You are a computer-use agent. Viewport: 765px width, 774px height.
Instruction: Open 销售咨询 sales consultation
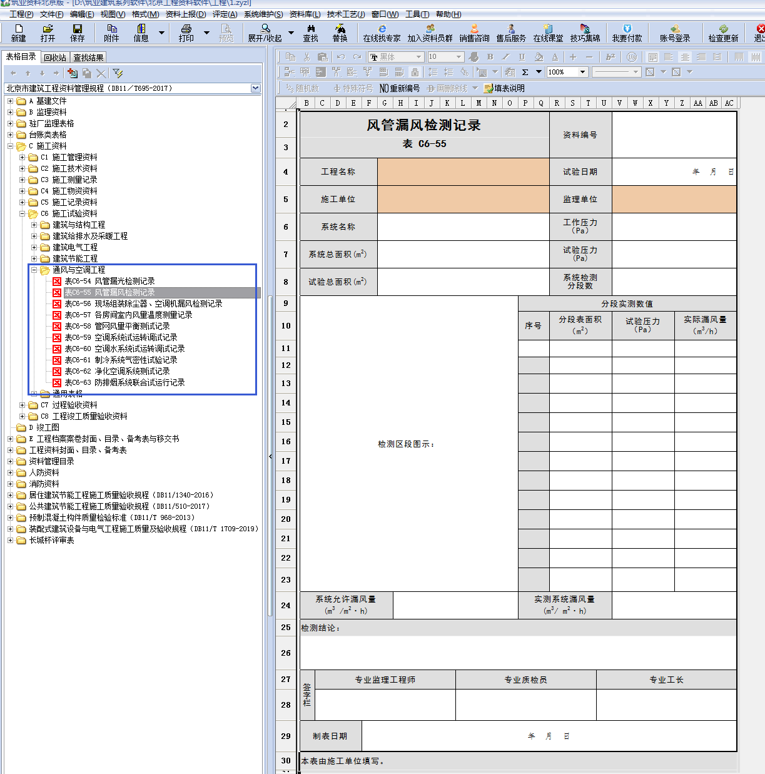coord(474,33)
